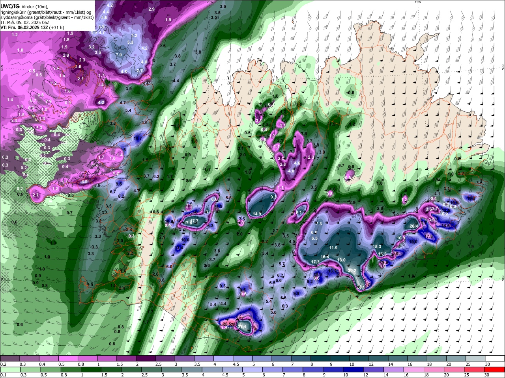Click the '17.8' precipitation value
Image resolution: width=505 pixels, height=378 pixels.
429,236
